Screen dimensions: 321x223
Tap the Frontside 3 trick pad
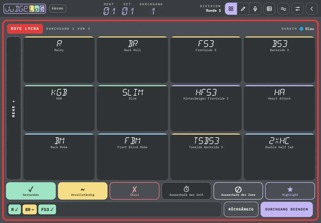pos(206,60)
